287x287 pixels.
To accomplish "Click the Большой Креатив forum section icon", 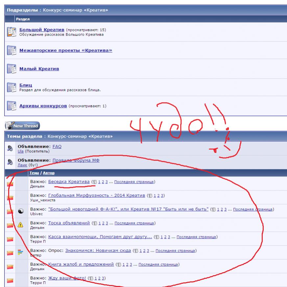I will point(11,32).
